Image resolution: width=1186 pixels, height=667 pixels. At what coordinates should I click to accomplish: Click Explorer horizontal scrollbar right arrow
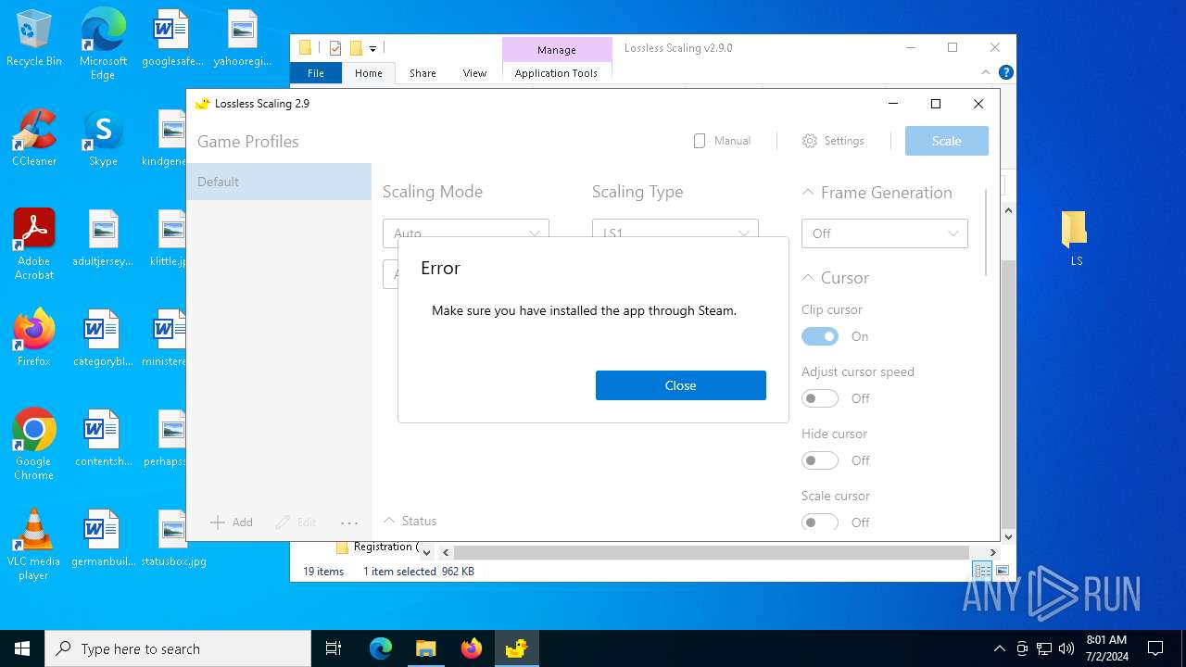pyautogui.click(x=992, y=552)
